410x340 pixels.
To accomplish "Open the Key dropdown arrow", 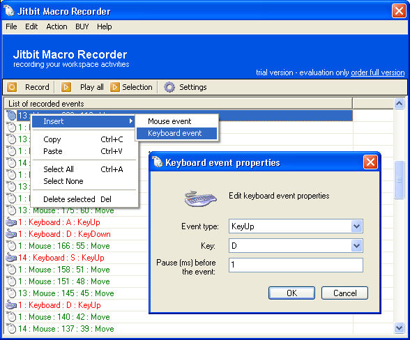I will pyautogui.click(x=357, y=246).
